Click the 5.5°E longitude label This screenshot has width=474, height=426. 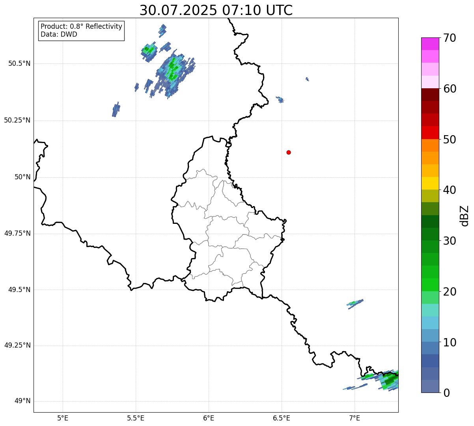point(136,418)
